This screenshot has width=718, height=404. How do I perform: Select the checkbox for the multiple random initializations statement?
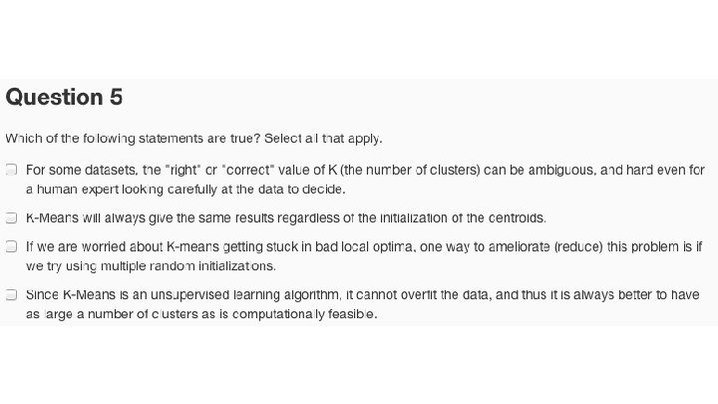click(x=11, y=245)
